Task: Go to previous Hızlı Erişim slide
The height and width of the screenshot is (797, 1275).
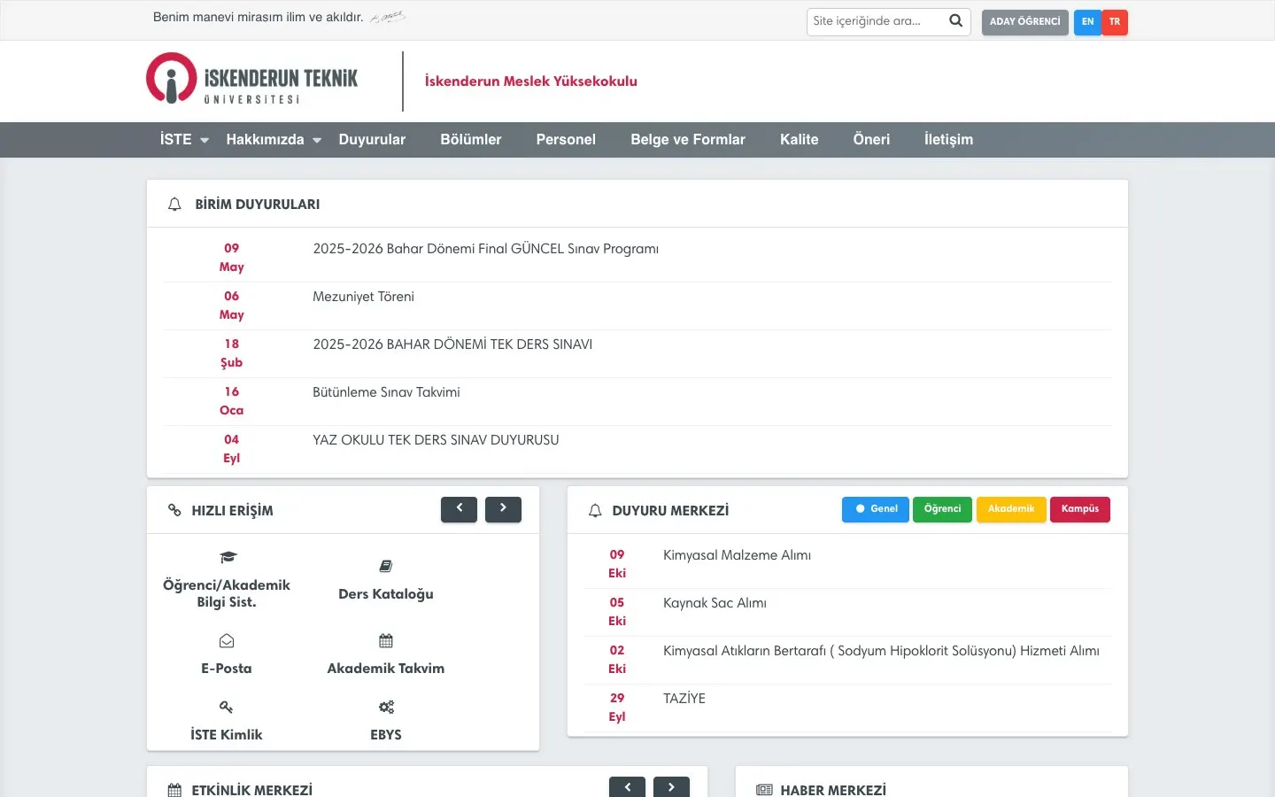Action: 459,509
